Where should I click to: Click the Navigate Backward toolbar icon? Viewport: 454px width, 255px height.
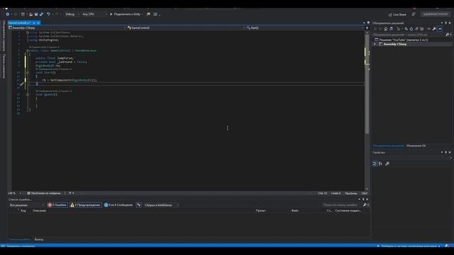click(8, 14)
